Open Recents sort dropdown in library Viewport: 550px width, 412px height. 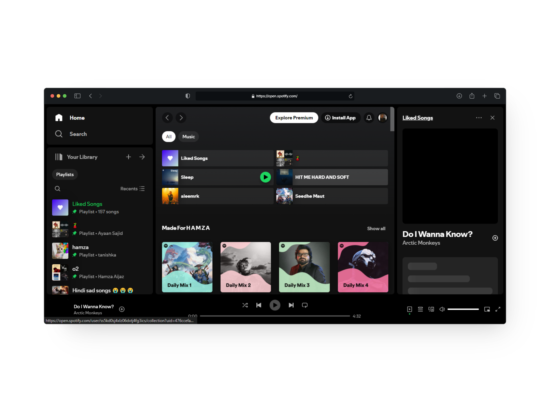pos(132,189)
